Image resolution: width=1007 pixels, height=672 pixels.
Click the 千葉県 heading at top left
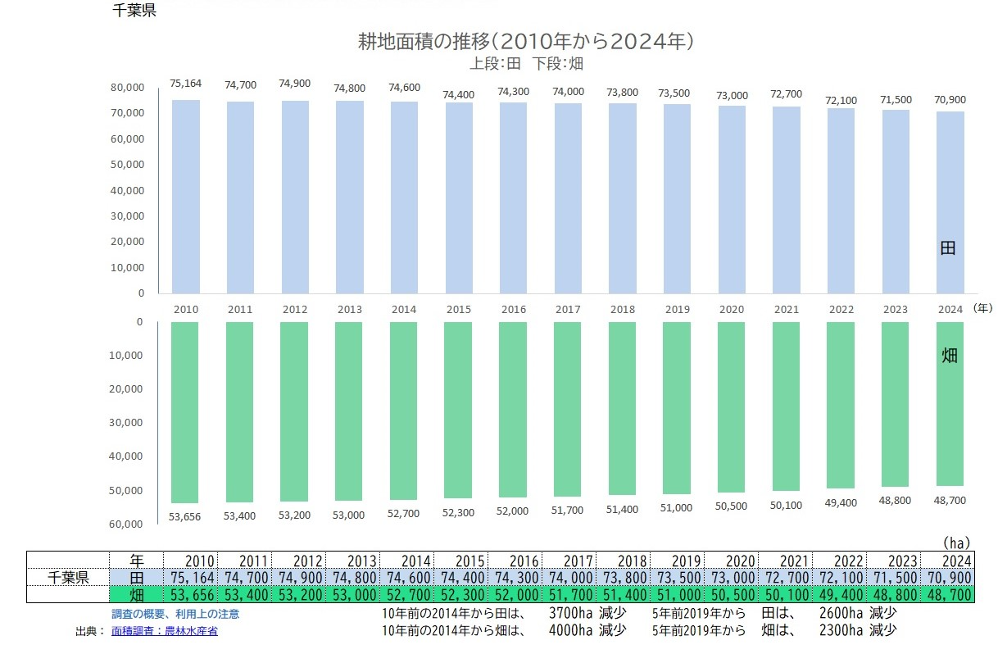pos(134,11)
